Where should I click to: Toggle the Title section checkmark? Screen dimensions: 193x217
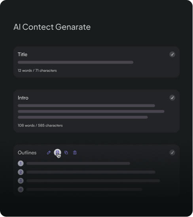click(x=172, y=54)
